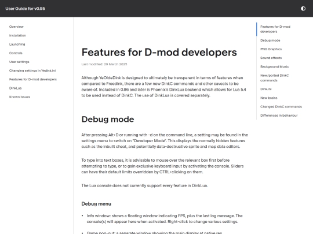The image size is (313, 234).
Task: Toggle the dark/light theme icon
Action: tap(303, 9)
